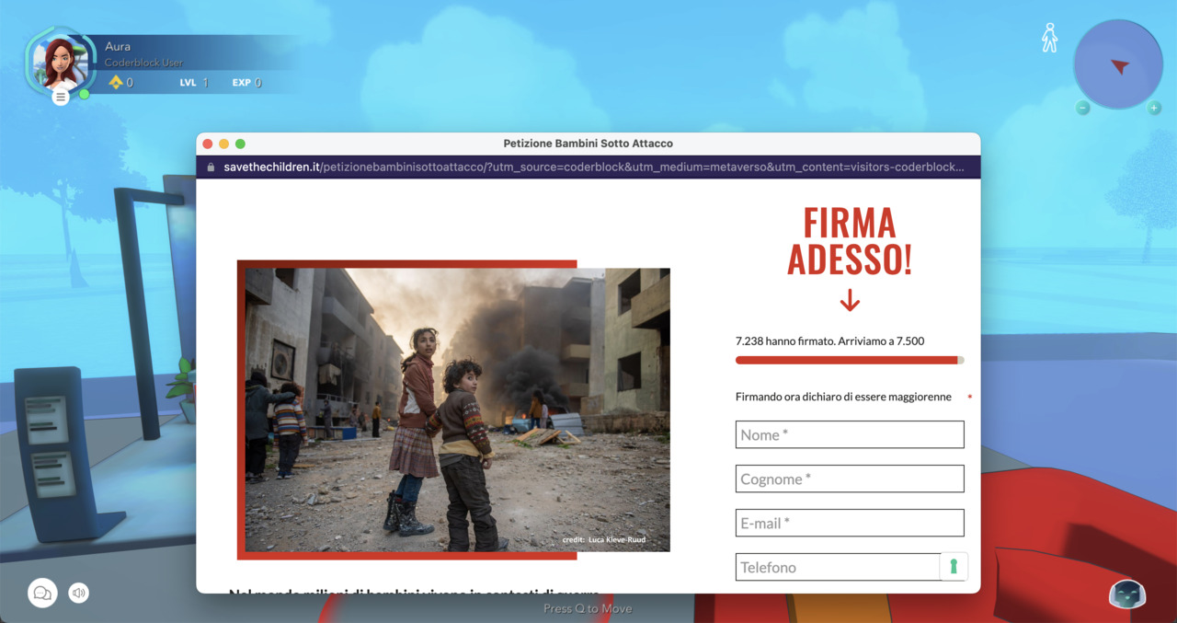The image size is (1177, 623).
Task: Click the yellow coin balance icon
Action: click(116, 83)
